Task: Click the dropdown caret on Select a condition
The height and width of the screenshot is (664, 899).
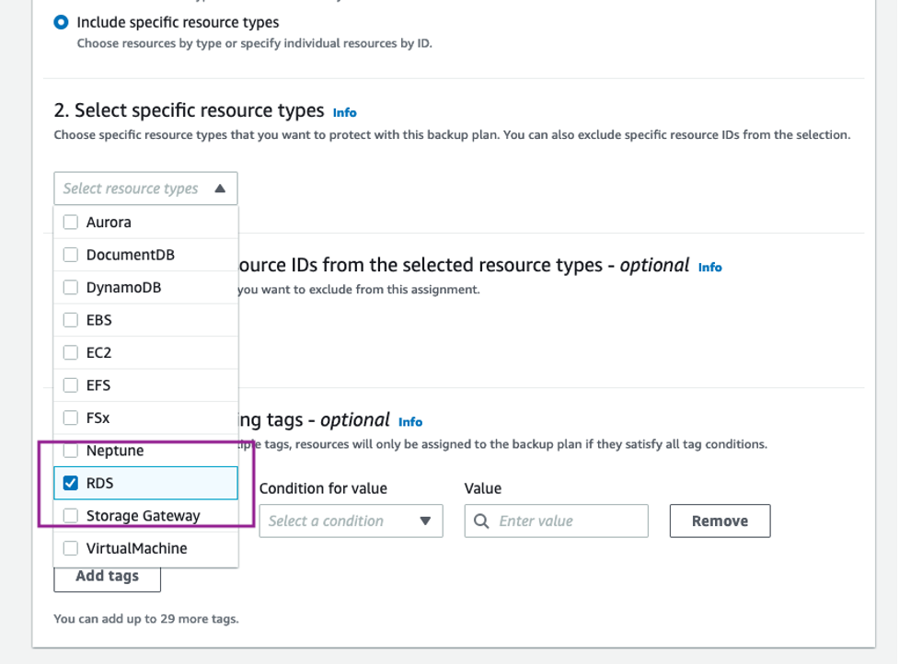Action: click(x=424, y=521)
